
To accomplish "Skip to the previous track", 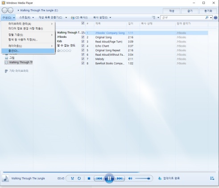I will (99, 178).
